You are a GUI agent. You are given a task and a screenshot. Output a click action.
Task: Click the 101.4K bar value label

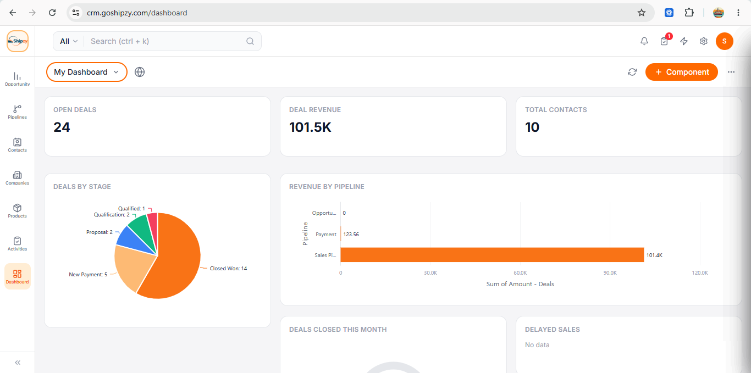[654, 255]
